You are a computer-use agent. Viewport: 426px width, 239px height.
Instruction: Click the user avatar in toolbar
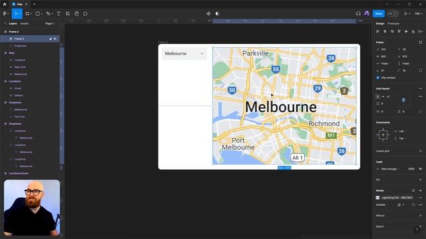click(367, 13)
